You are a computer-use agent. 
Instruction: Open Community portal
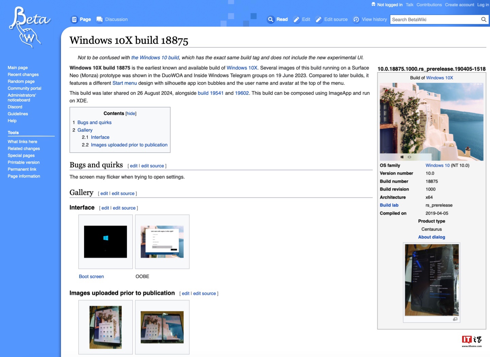[x=24, y=88]
